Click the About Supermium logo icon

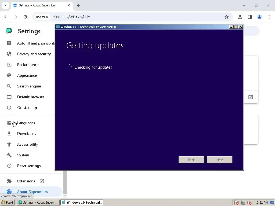(x=9, y=192)
